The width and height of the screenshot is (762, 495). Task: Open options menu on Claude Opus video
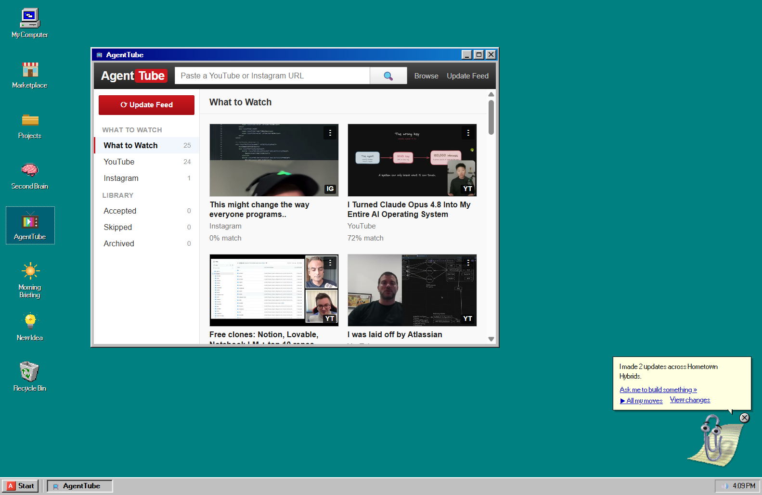pyautogui.click(x=468, y=133)
